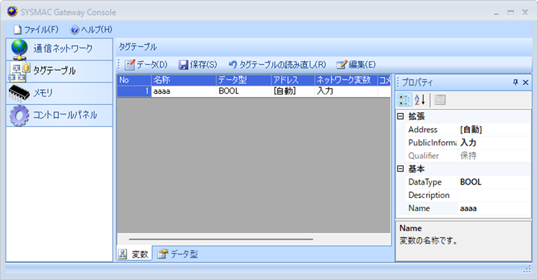This screenshot has width=538, height=280.
Task: Select the BOOL cell in row 1
Action: (x=243, y=91)
